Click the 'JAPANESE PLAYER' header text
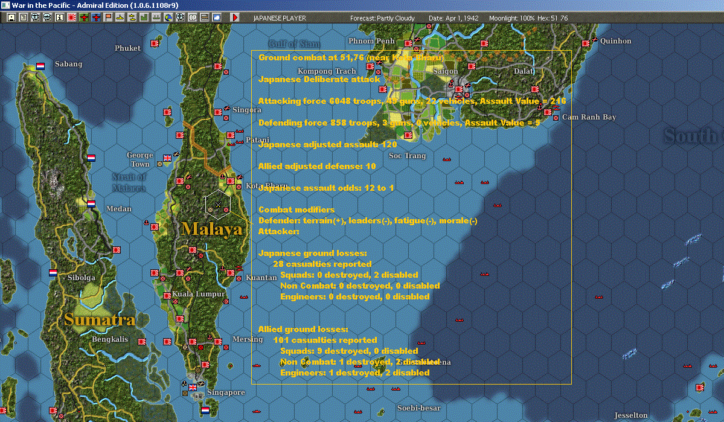 coord(280,18)
